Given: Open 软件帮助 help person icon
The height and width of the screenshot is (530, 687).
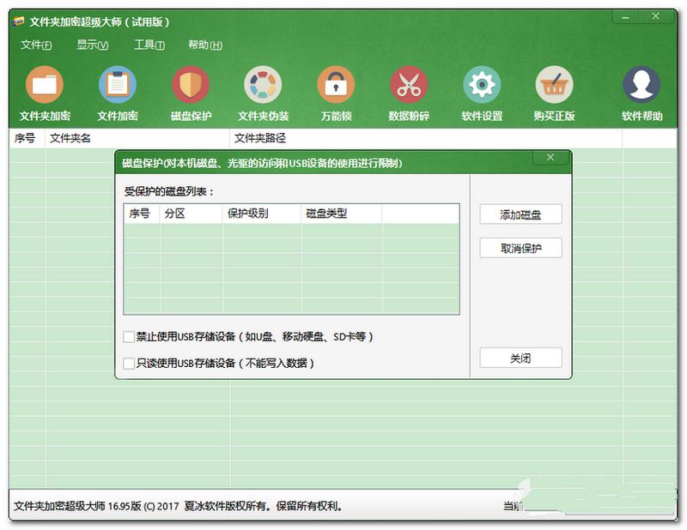Looking at the screenshot, I should tap(641, 93).
